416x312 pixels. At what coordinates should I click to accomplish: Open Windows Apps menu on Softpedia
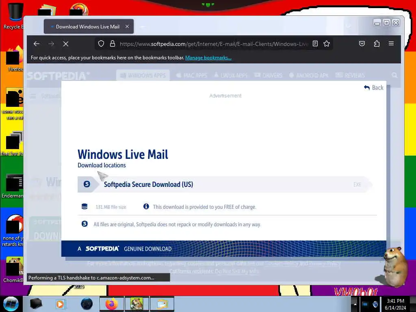click(x=143, y=76)
